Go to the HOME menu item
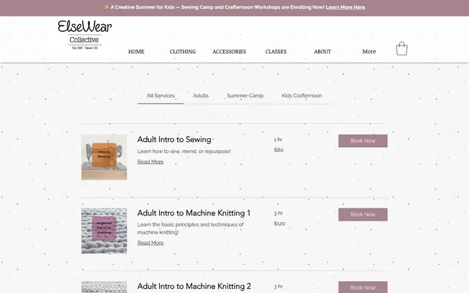The height and width of the screenshot is (293, 469). 136,51
